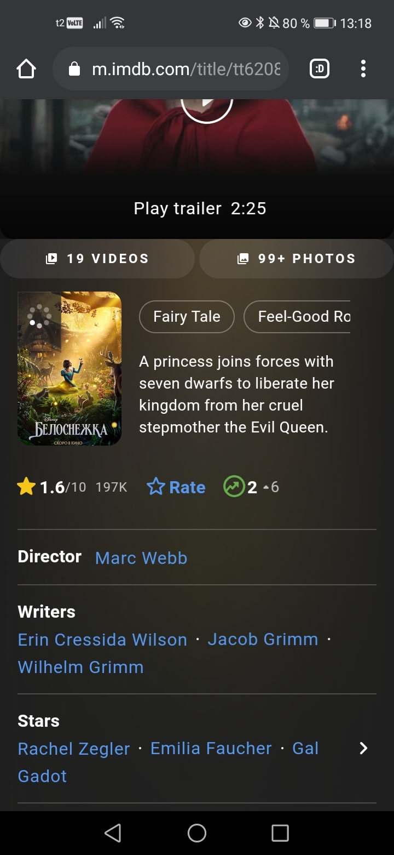Tap the green popularity trend icon

pyautogui.click(x=234, y=487)
